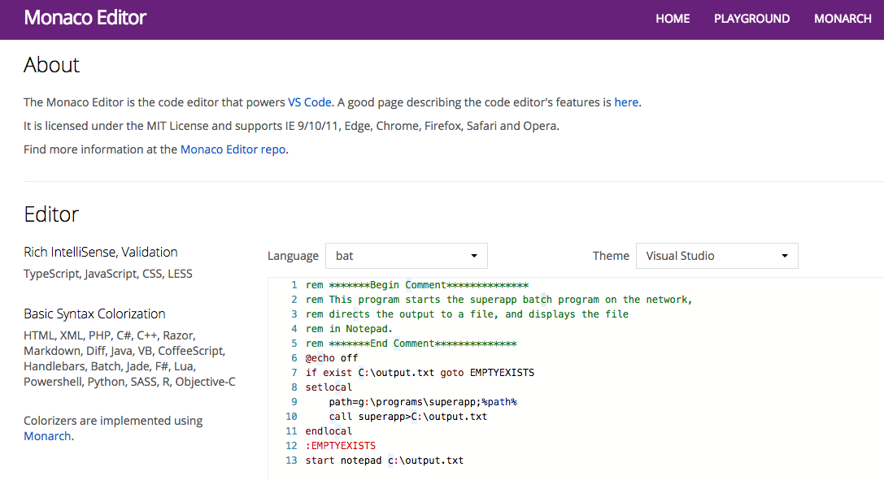884x480 pixels.
Task: Click the red :EMPTYEXISTS label in code
Action: tap(341, 446)
